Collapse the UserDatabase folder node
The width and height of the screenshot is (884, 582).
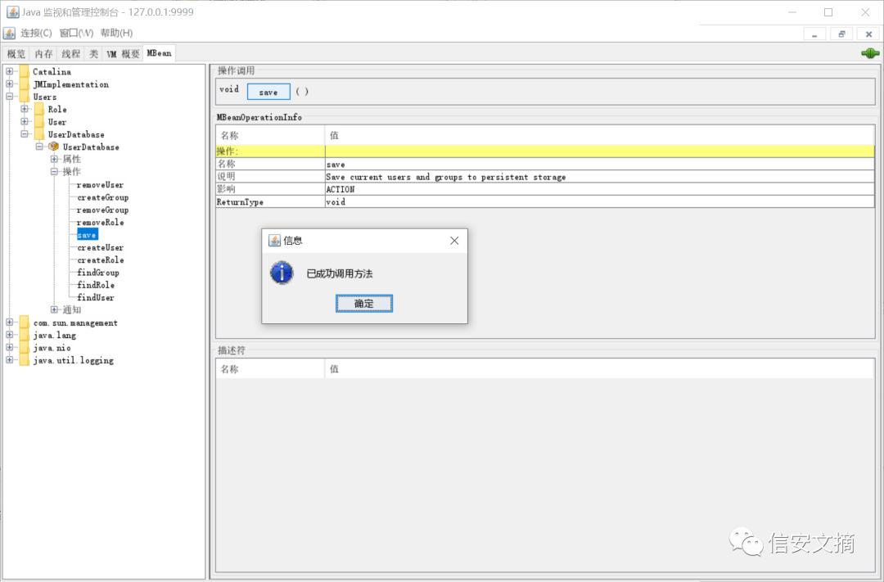click(x=25, y=134)
